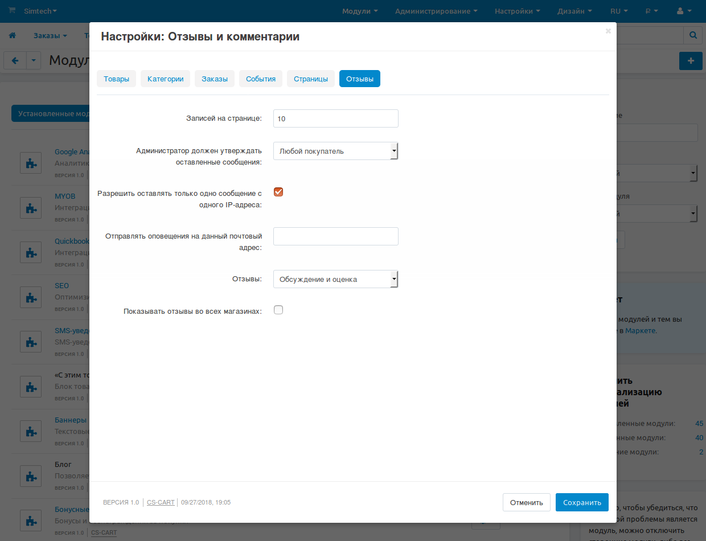
Task: Close the settings dialog with X
Action: click(x=608, y=31)
